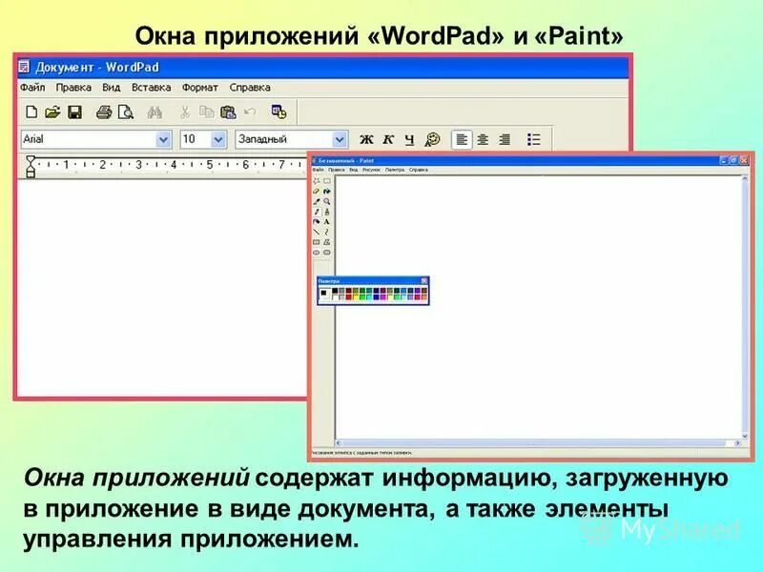Select the Ellipse shape tool in Paint

pos(316,253)
